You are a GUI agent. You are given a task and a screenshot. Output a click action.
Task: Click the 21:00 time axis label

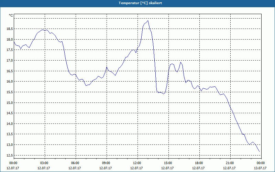click(x=230, y=163)
